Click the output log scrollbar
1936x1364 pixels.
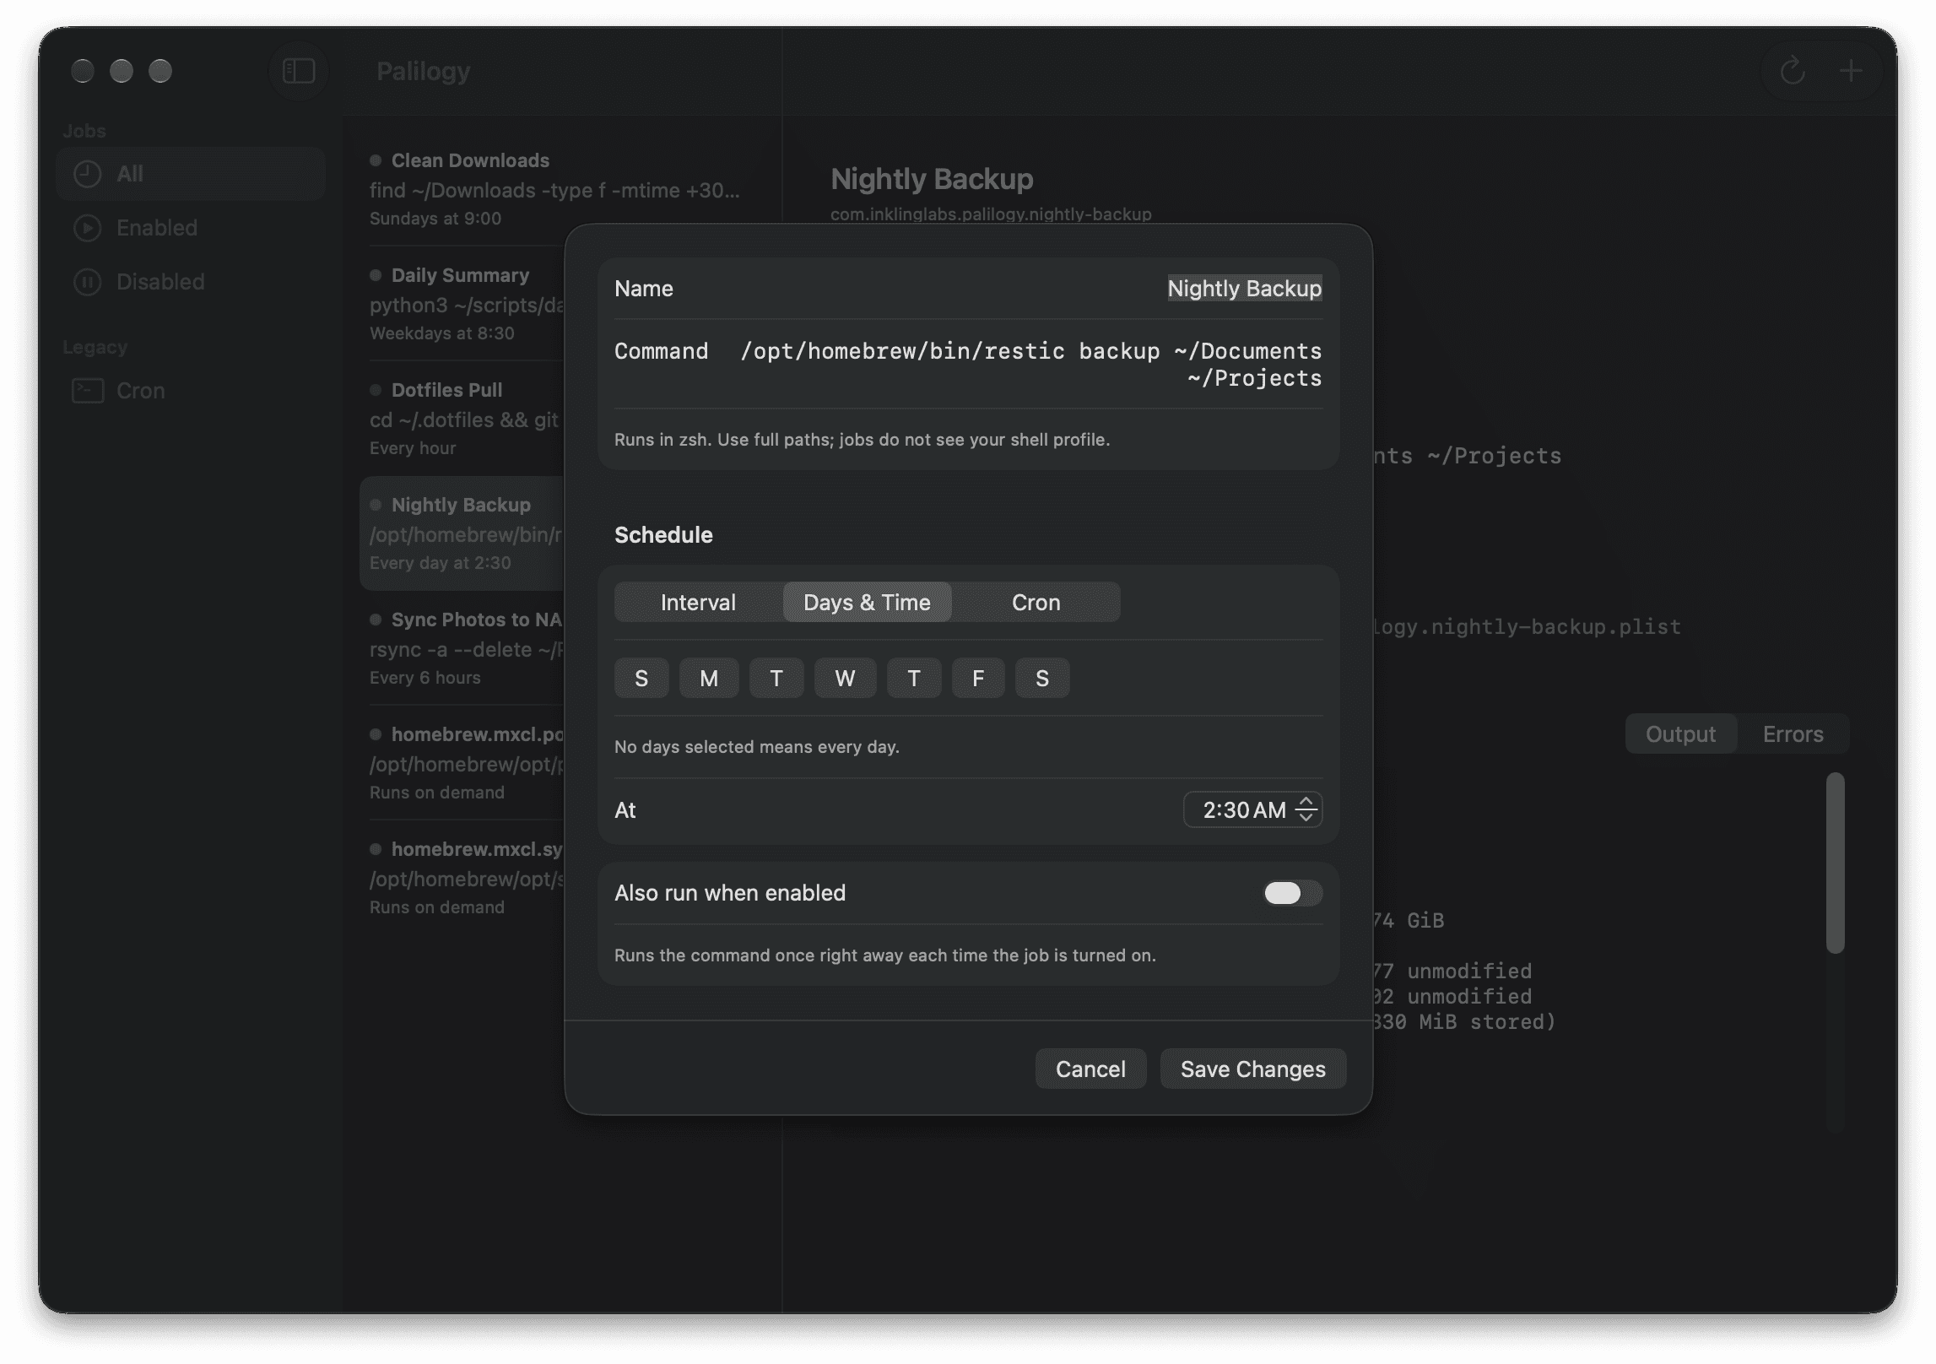(1835, 863)
